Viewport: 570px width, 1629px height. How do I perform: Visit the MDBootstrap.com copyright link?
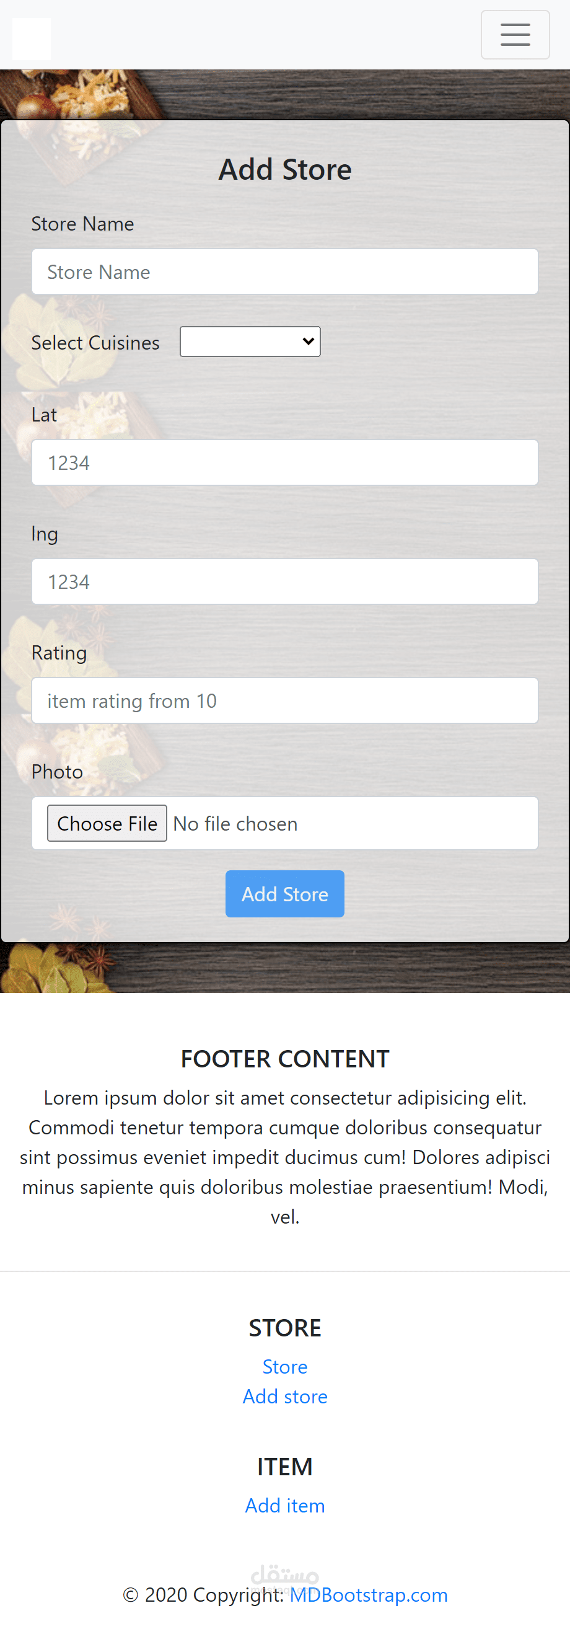click(369, 1596)
